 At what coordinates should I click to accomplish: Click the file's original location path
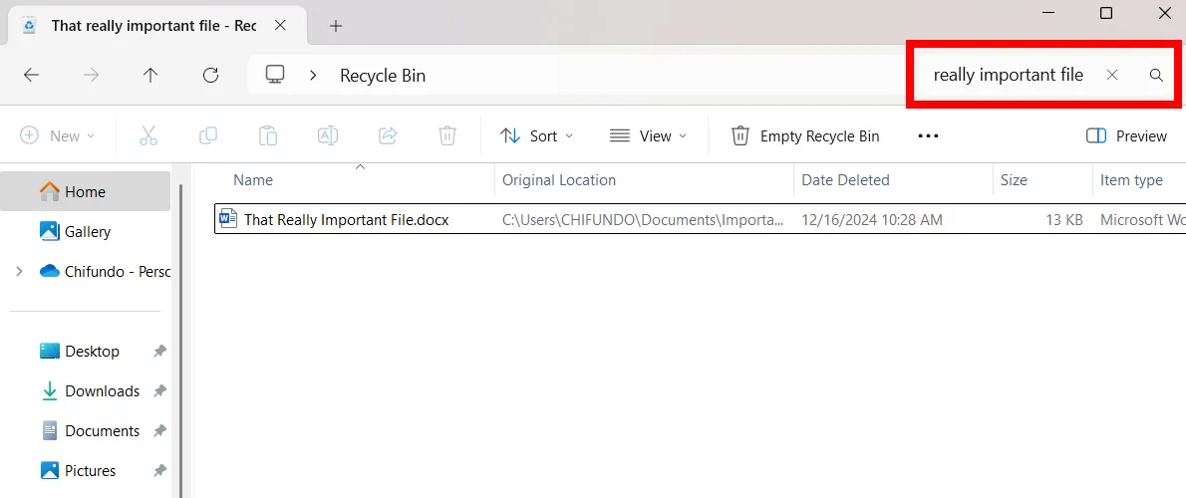click(643, 220)
